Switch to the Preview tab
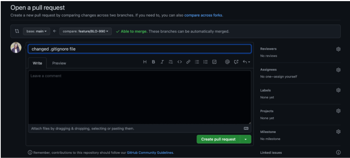350x158 pixels. click(59, 63)
